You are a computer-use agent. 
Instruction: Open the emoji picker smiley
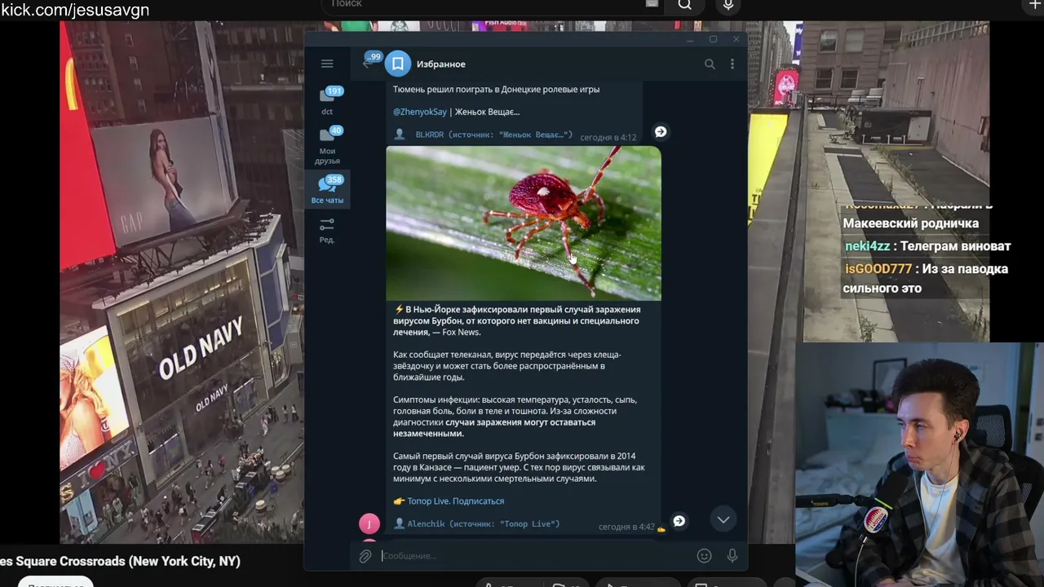click(704, 556)
